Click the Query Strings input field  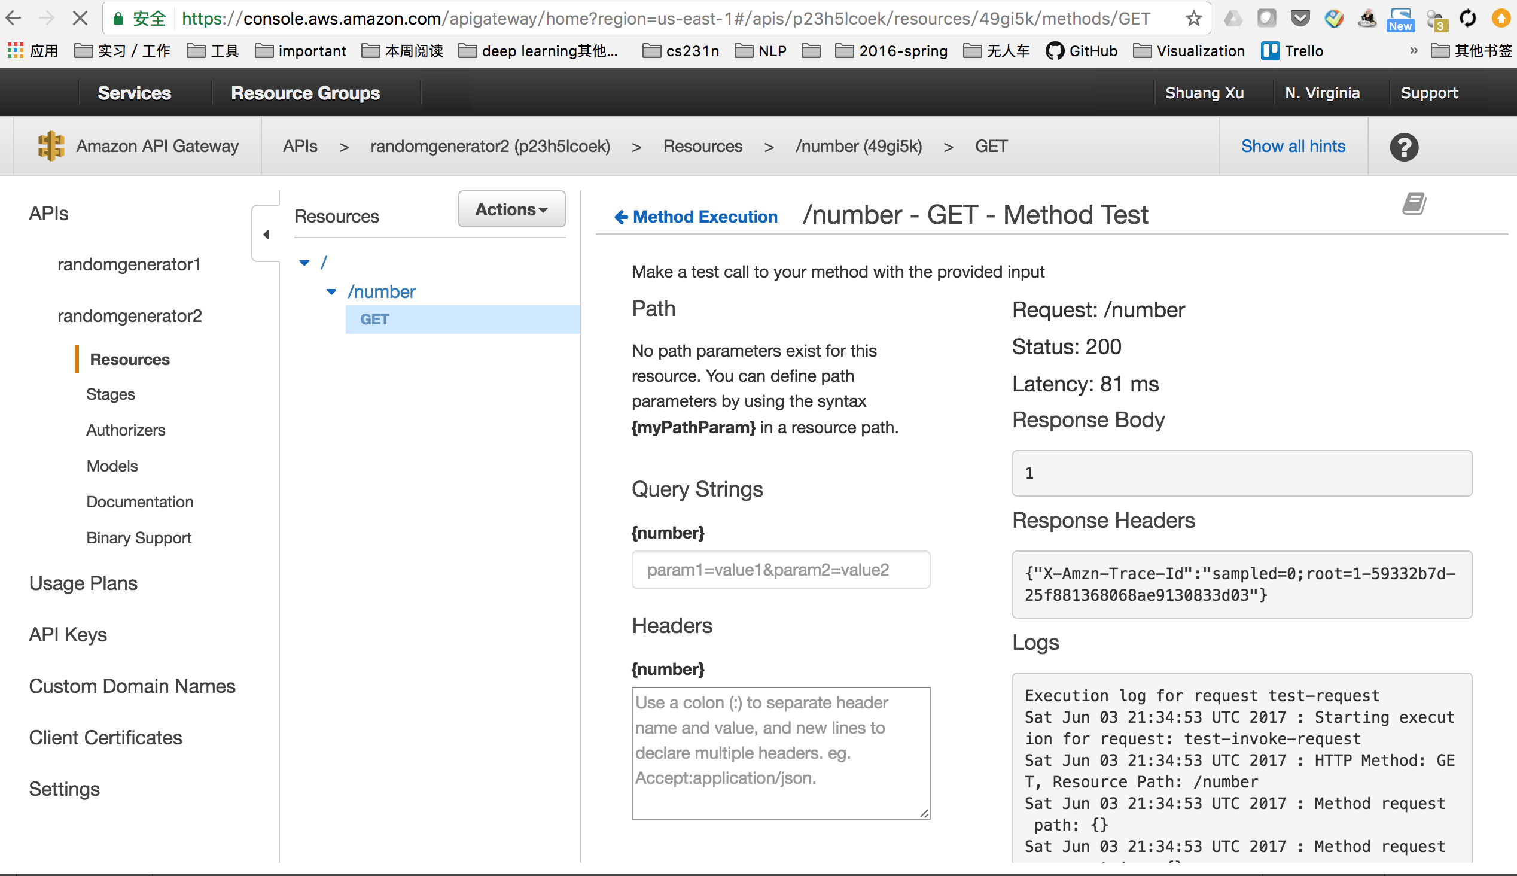pyautogui.click(x=781, y=568)
